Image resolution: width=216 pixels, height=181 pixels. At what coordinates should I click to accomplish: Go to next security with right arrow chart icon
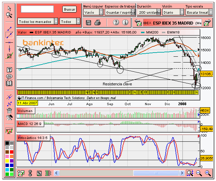pyautogui.click(x=207, y=23)
